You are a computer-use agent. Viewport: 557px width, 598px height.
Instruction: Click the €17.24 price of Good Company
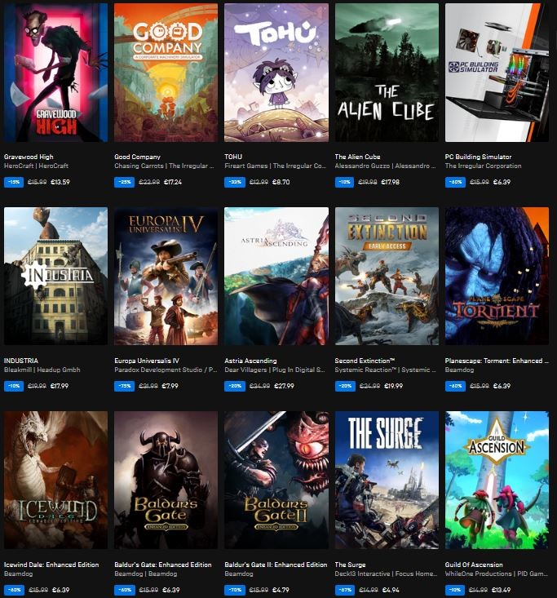point(173,182)
